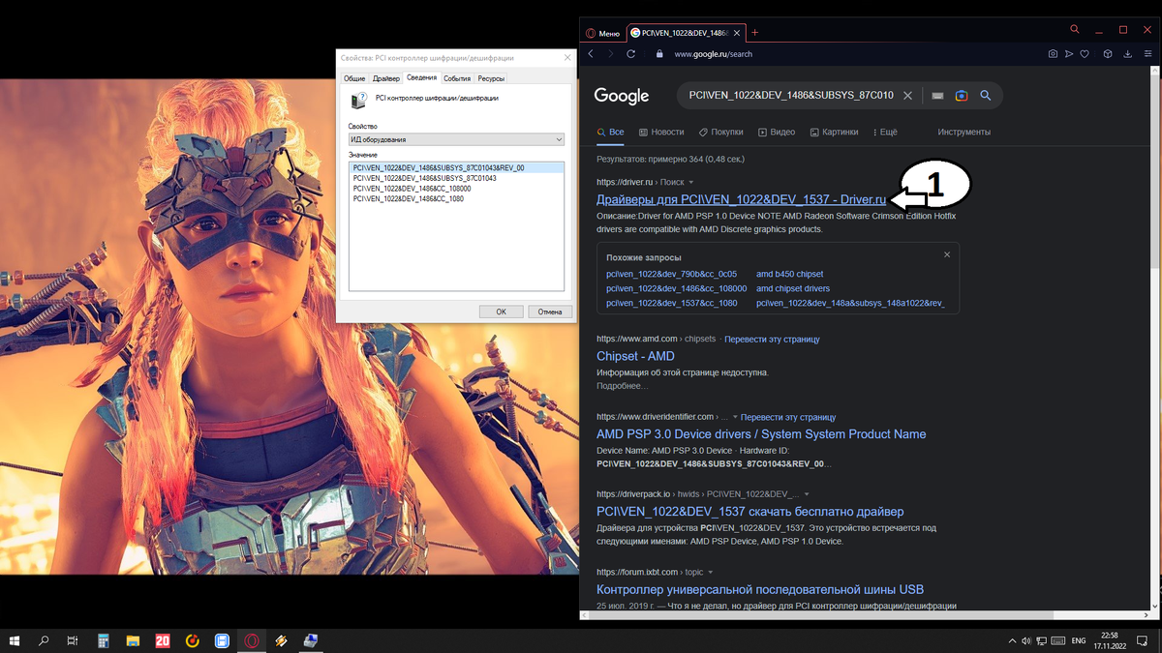Image resolution: width=1162 pixels, height=653 pixels.
Task: Open the Opera Меню button
Action: coord(602,33)
